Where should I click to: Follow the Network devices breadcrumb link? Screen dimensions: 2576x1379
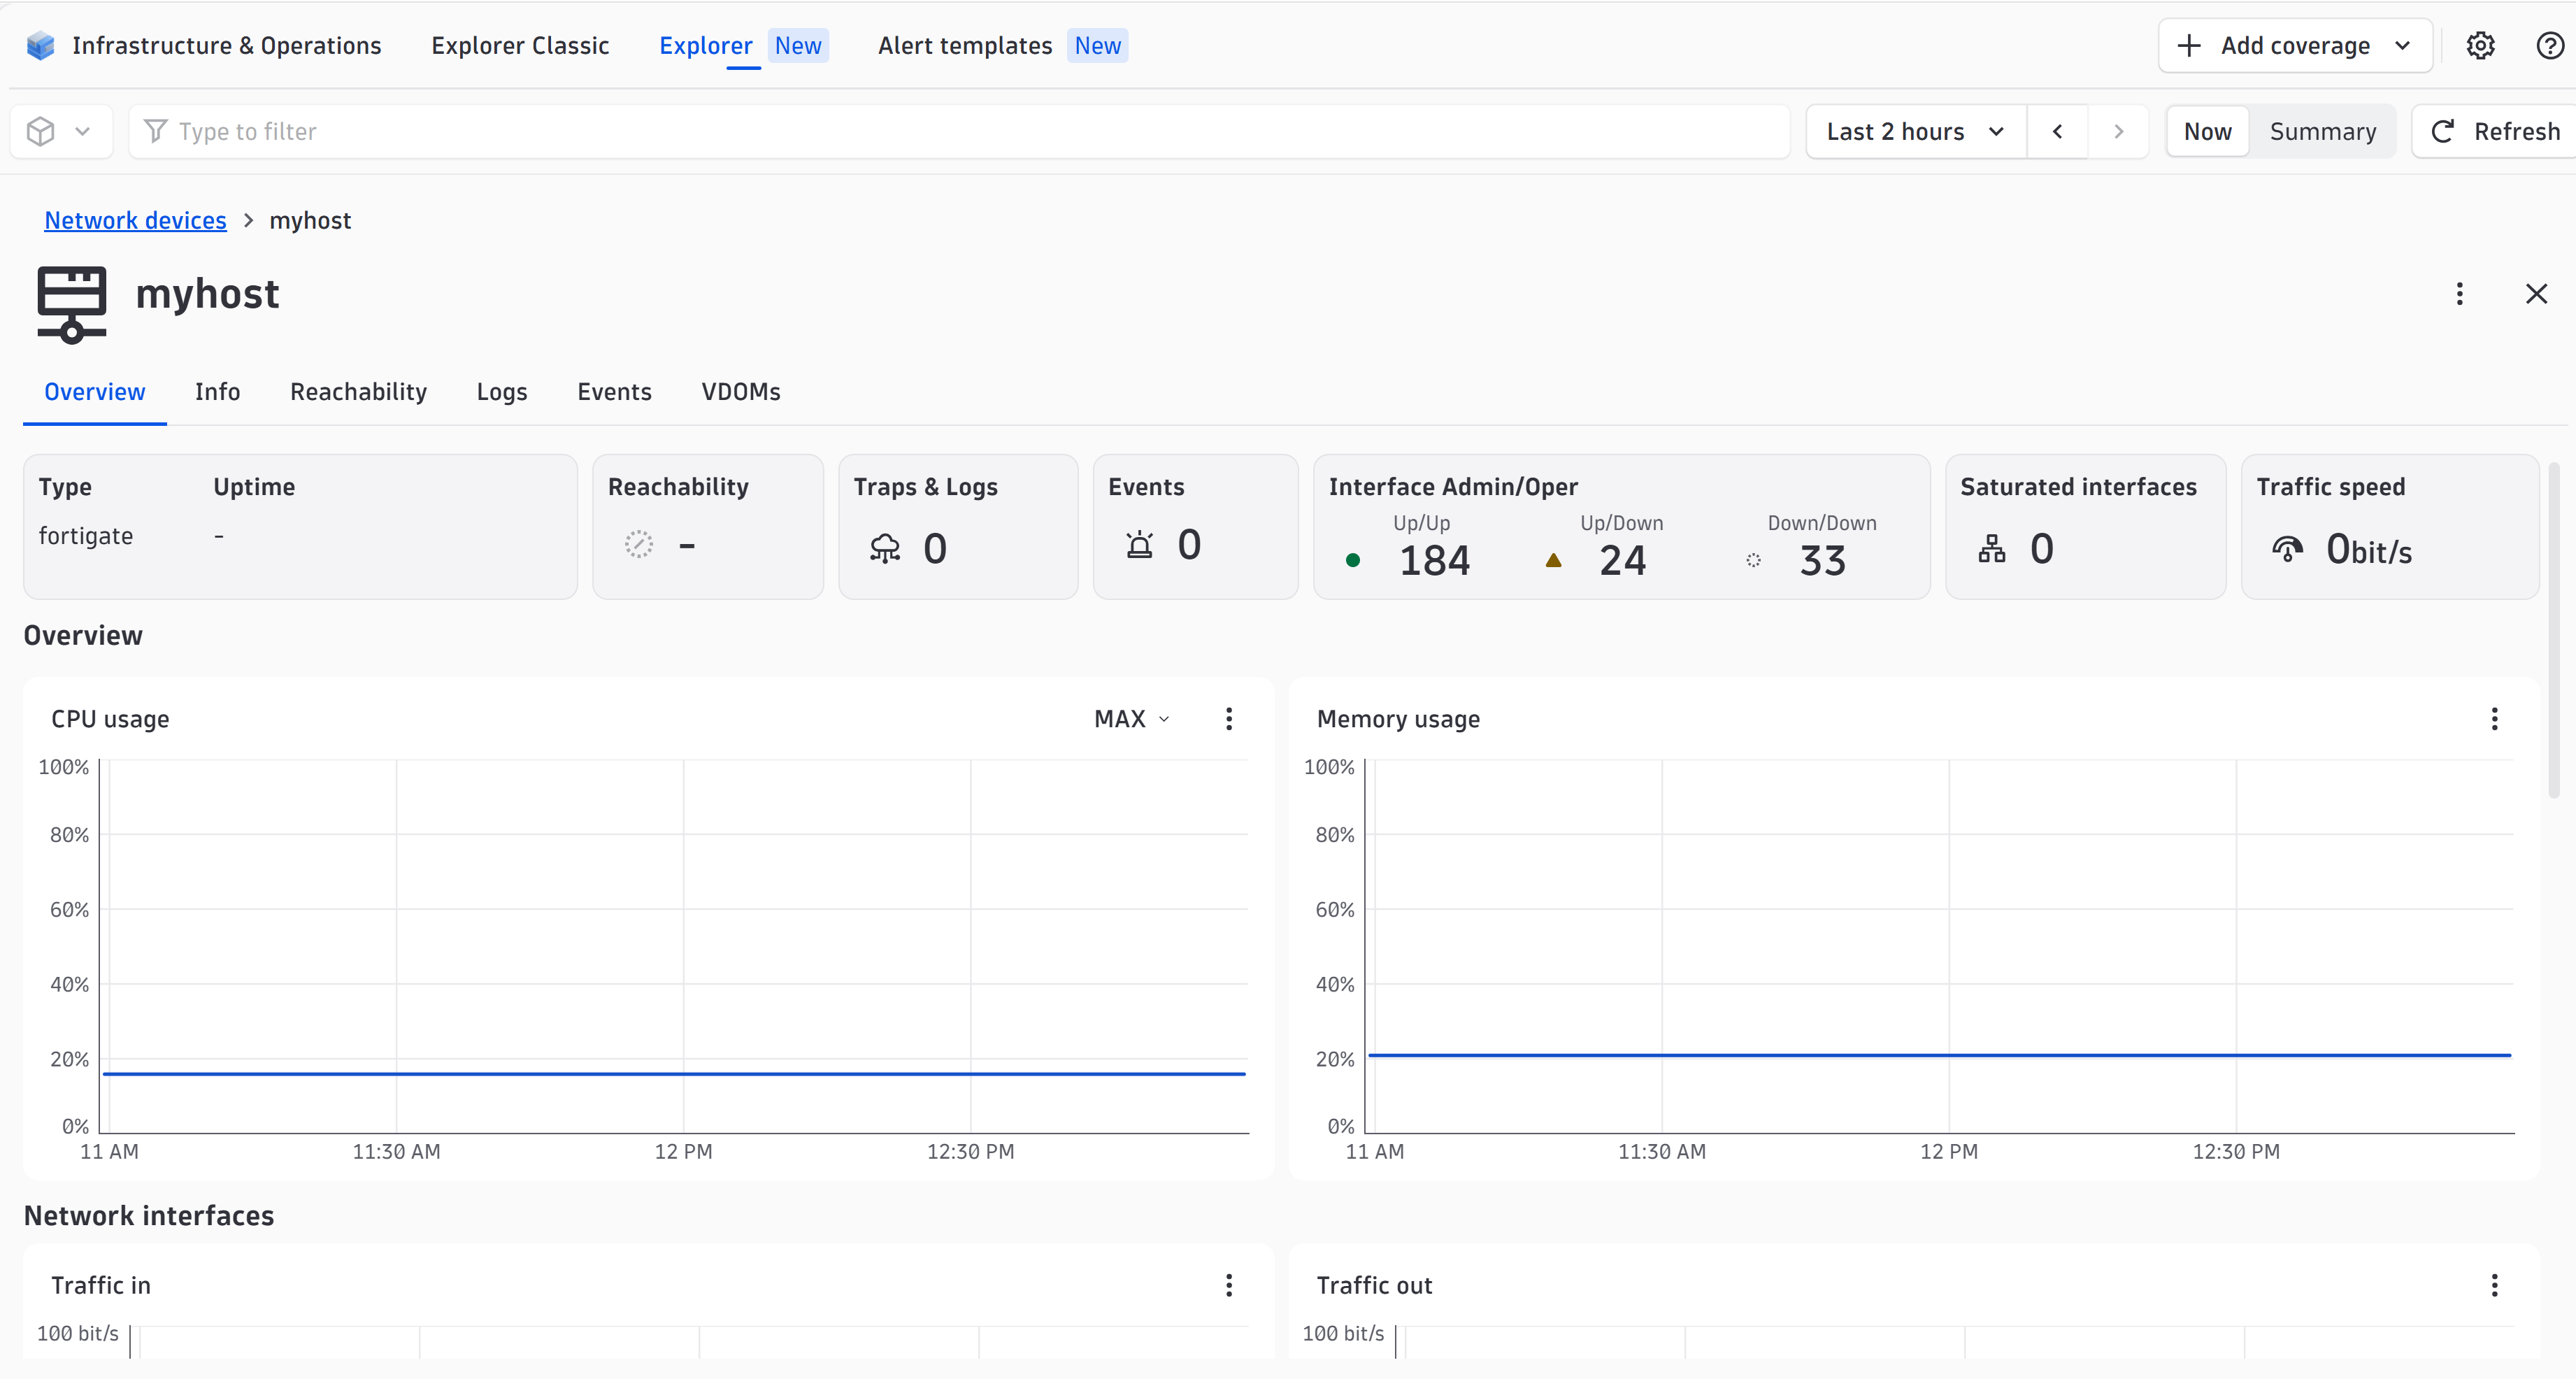coord(135,221)
